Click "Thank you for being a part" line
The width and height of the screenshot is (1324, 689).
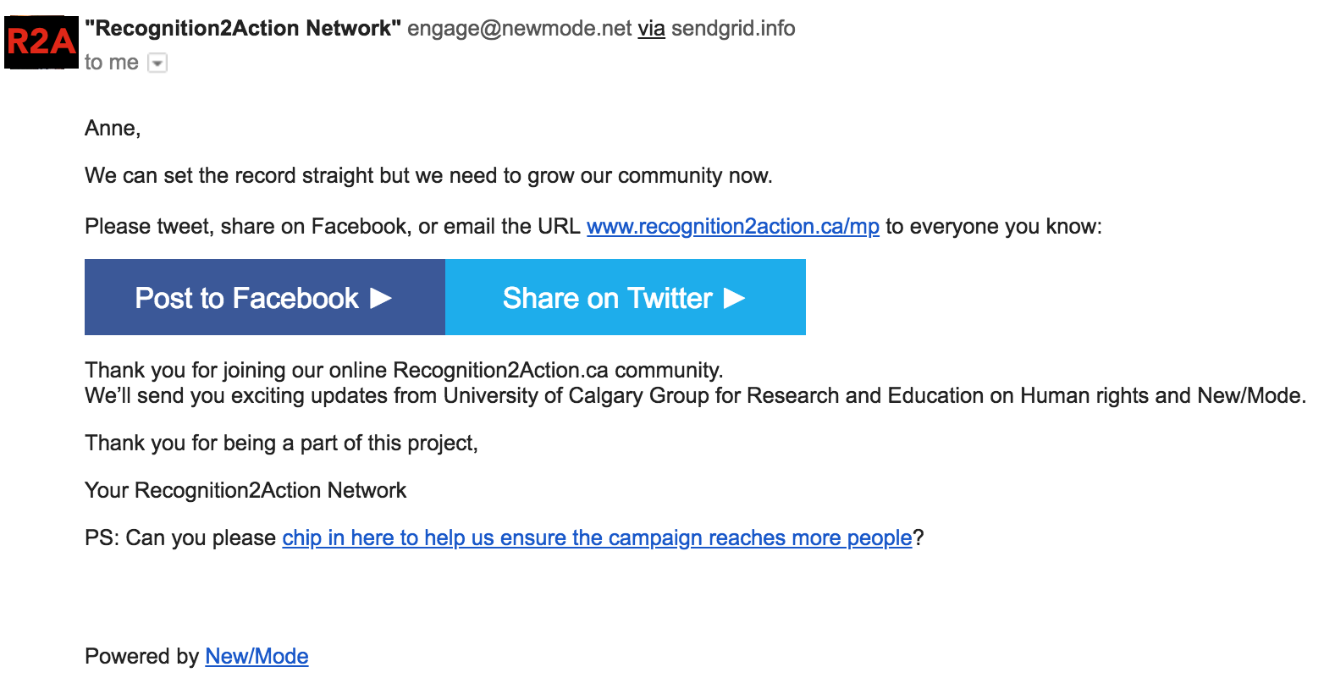281,444
